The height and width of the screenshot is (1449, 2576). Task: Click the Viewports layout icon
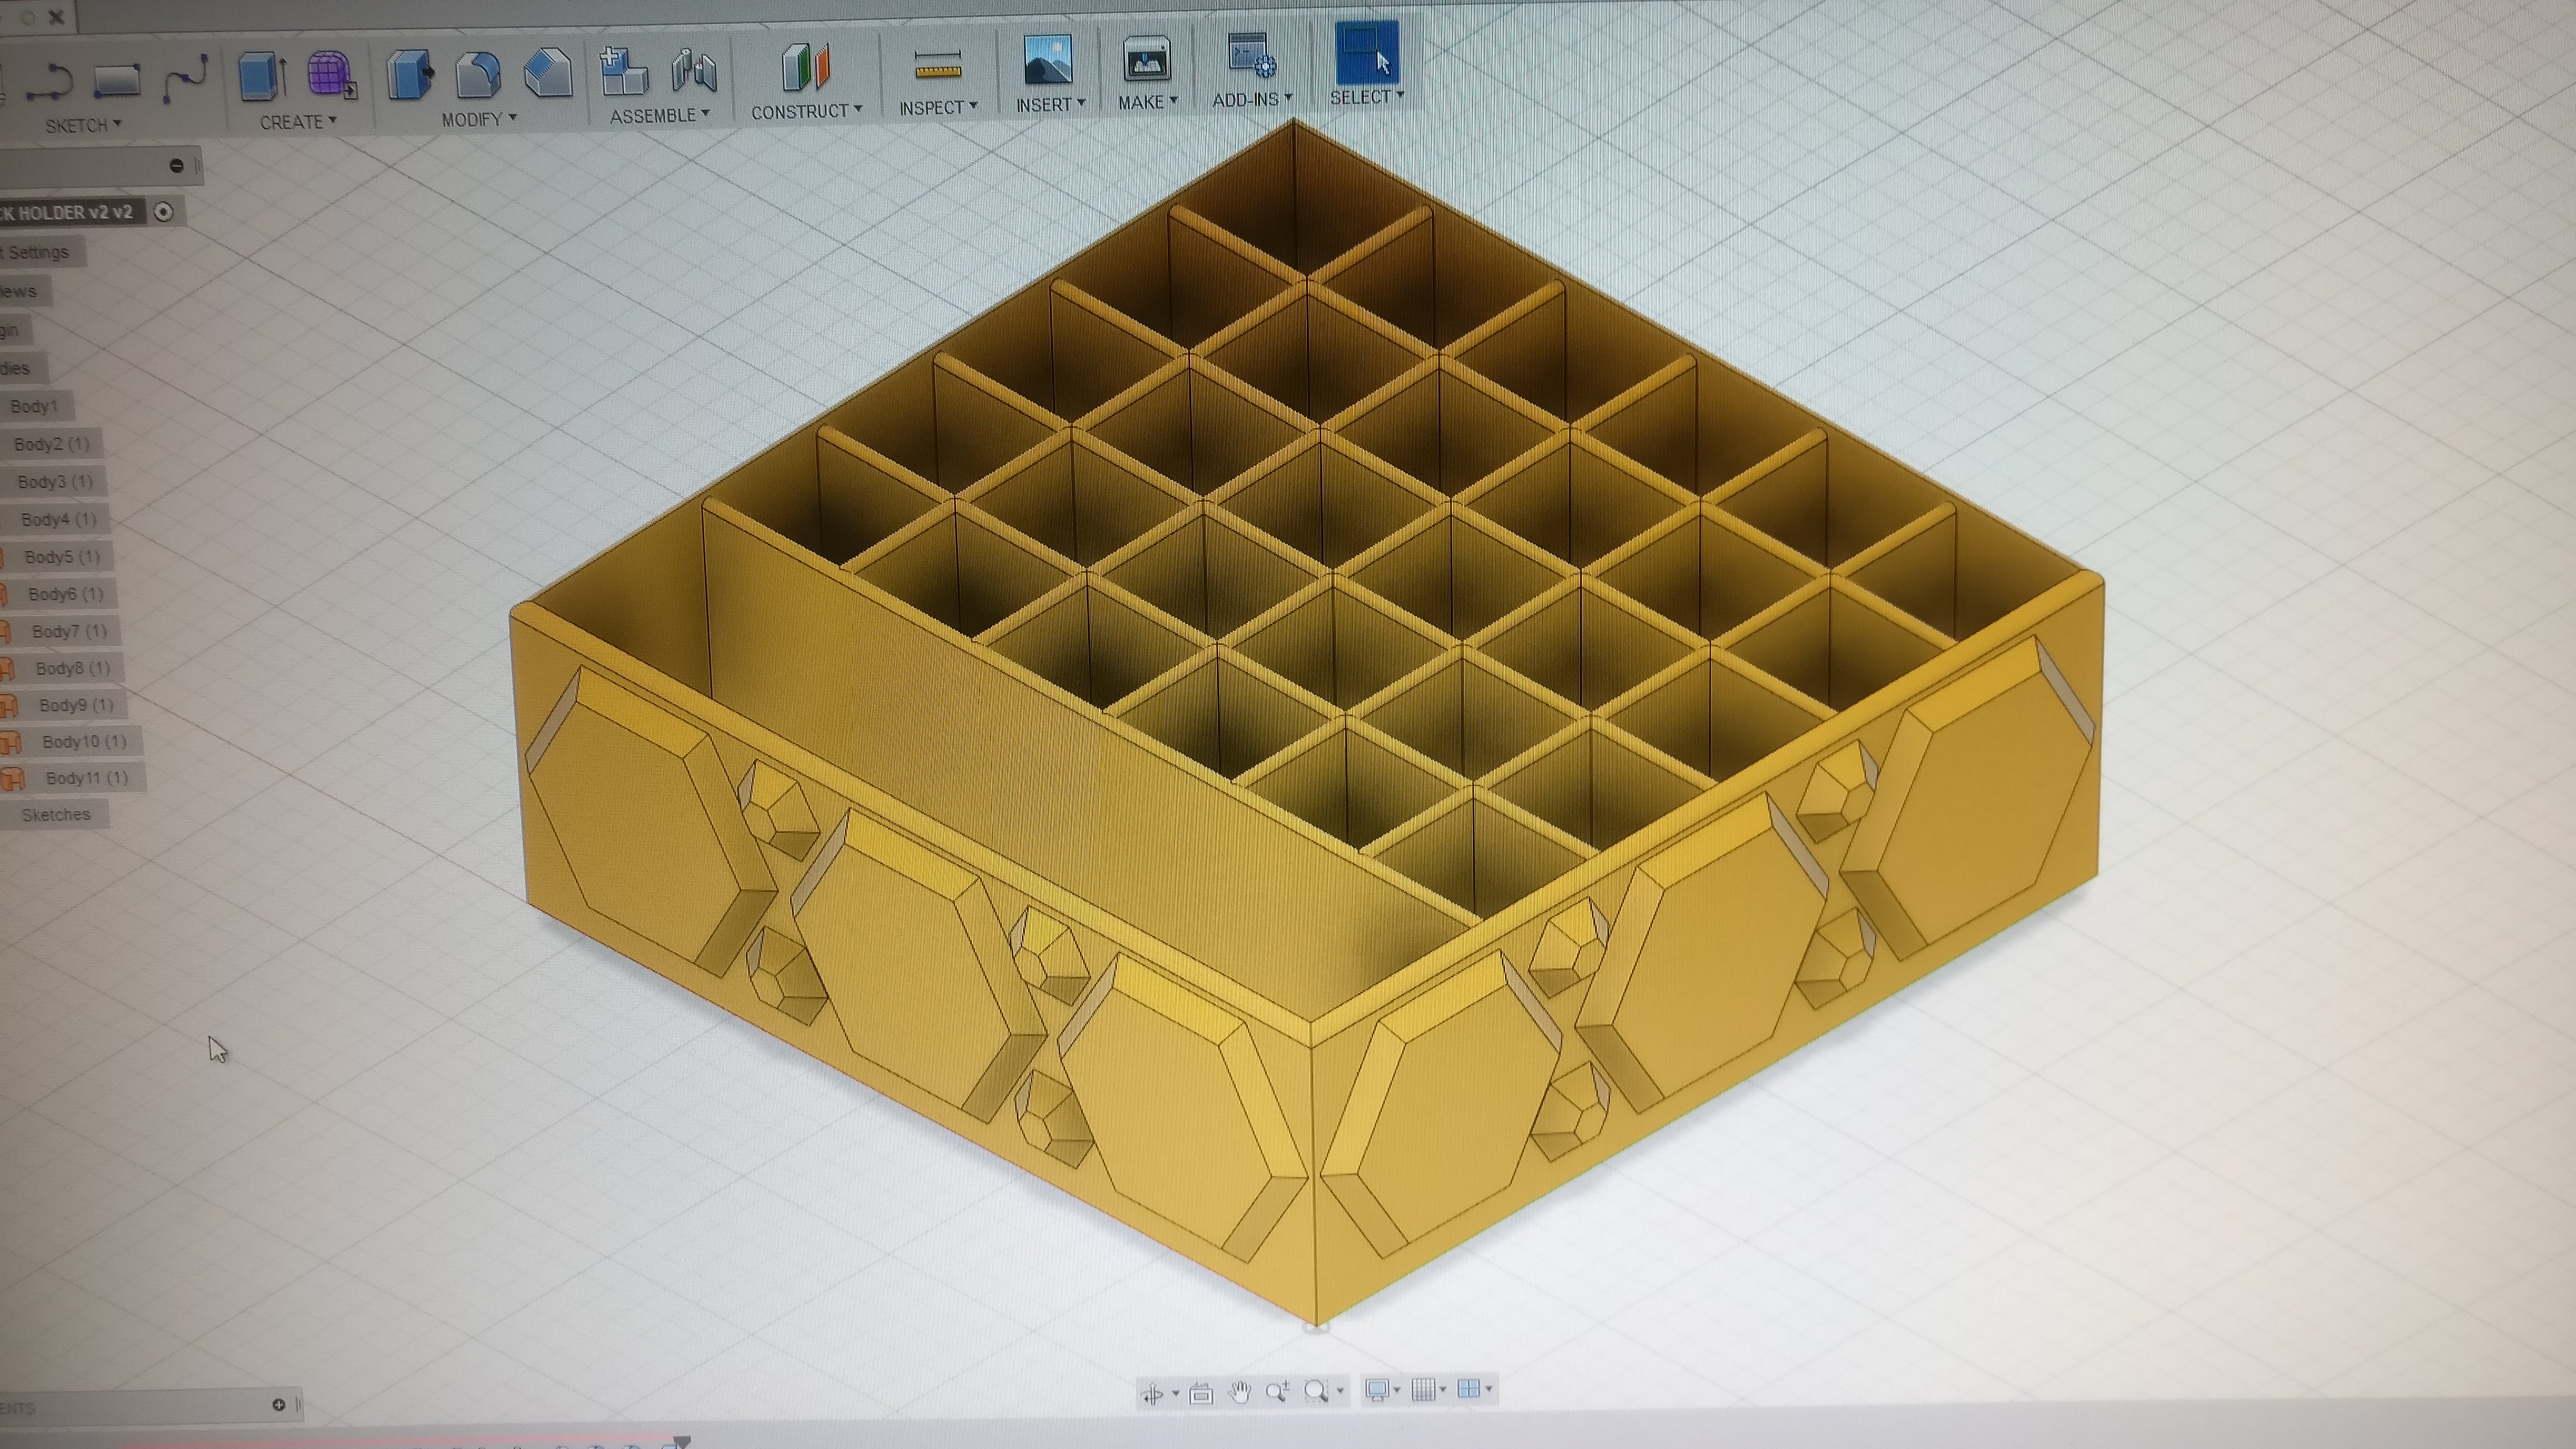tap(1469, 1388)
